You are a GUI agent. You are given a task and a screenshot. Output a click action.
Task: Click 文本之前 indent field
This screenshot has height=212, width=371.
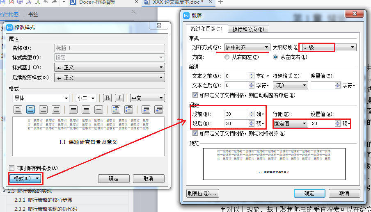(x=237, y=76)
